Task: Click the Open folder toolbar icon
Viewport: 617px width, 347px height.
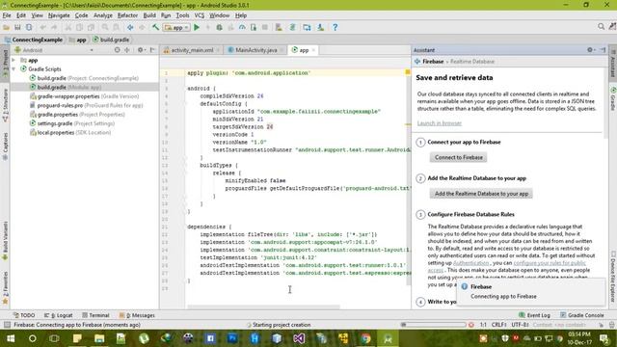Action: pos(7,28)
